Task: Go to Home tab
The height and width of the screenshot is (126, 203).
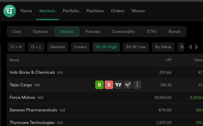Action: pos(26,11)
